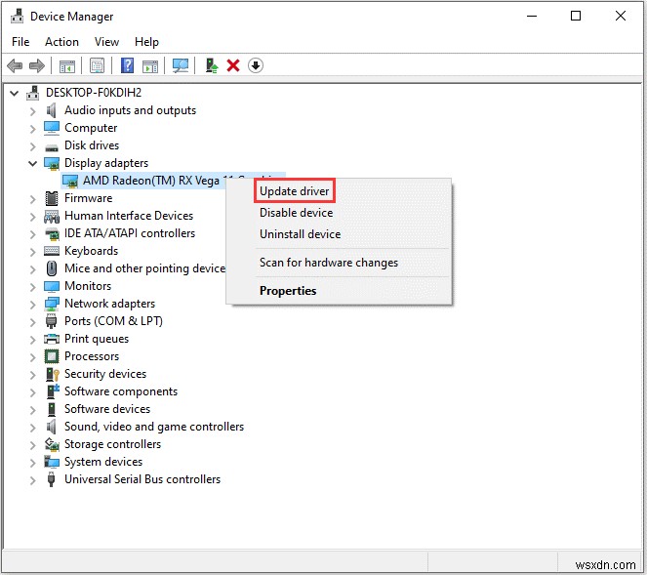Viewport: 647px width, 575px height.
Task: Click the Human Interface Devices icon
Action: tap(52, 217)
